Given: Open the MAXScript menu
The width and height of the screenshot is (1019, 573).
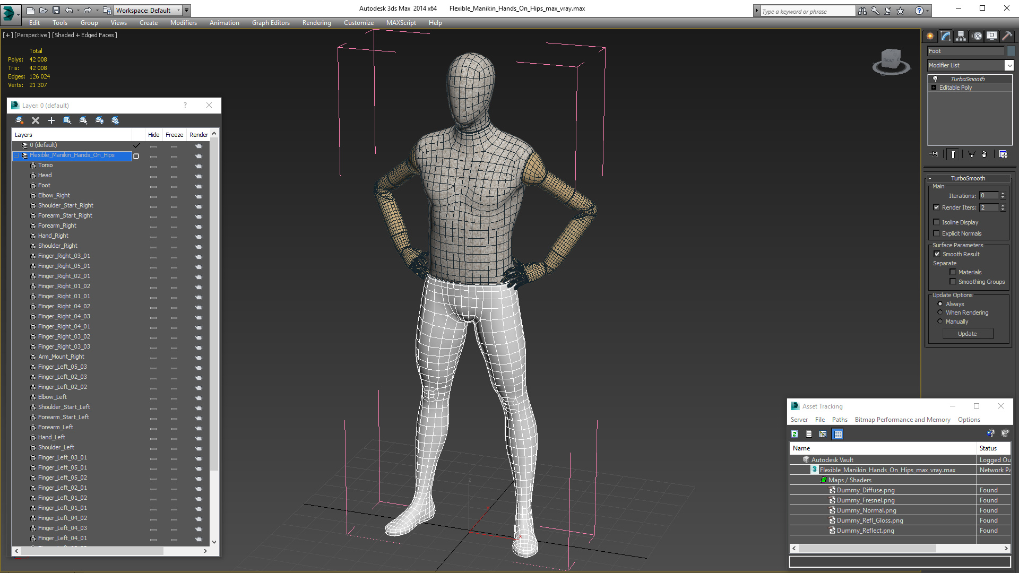Looking at the screenshot, I should (401, 23).
